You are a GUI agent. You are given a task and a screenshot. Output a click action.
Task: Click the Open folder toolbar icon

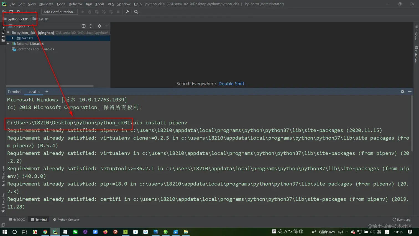point(4,12)
